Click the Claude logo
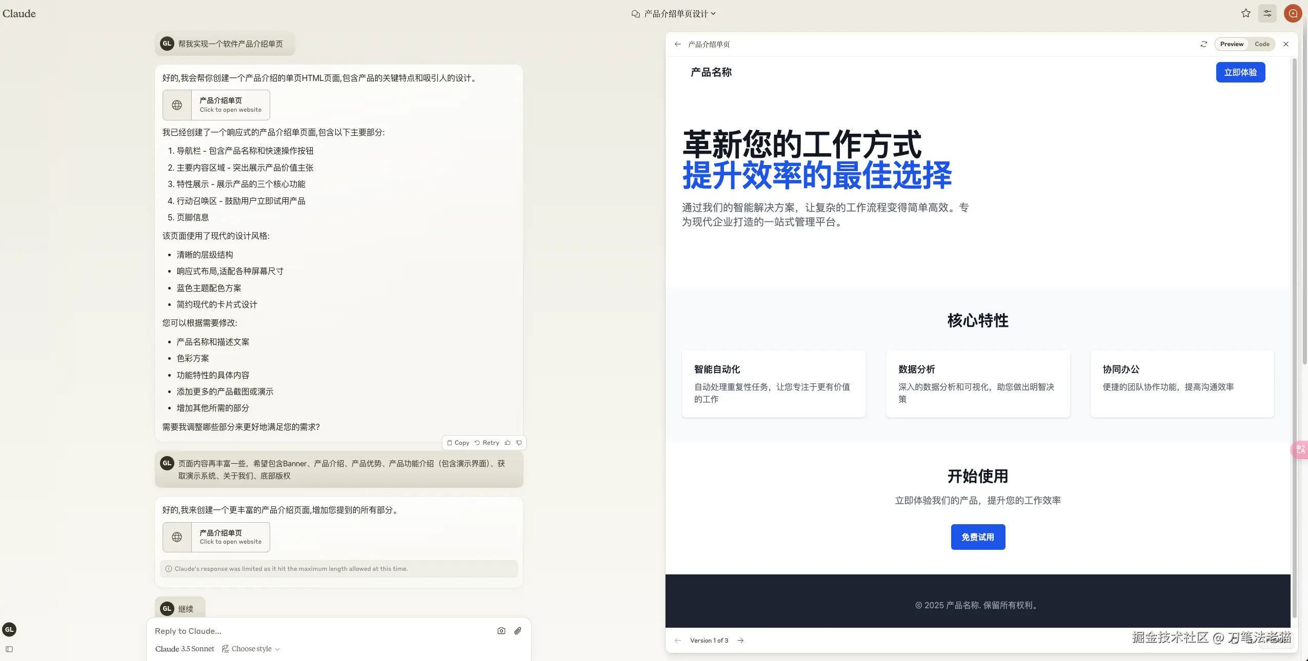Image resolution: width=1308 pixels, height=661 pixels. click(19, 13)
